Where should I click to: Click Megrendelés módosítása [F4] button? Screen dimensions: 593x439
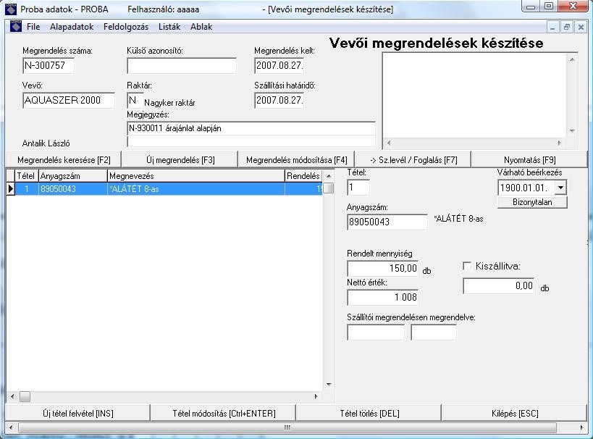click(296, 159)
